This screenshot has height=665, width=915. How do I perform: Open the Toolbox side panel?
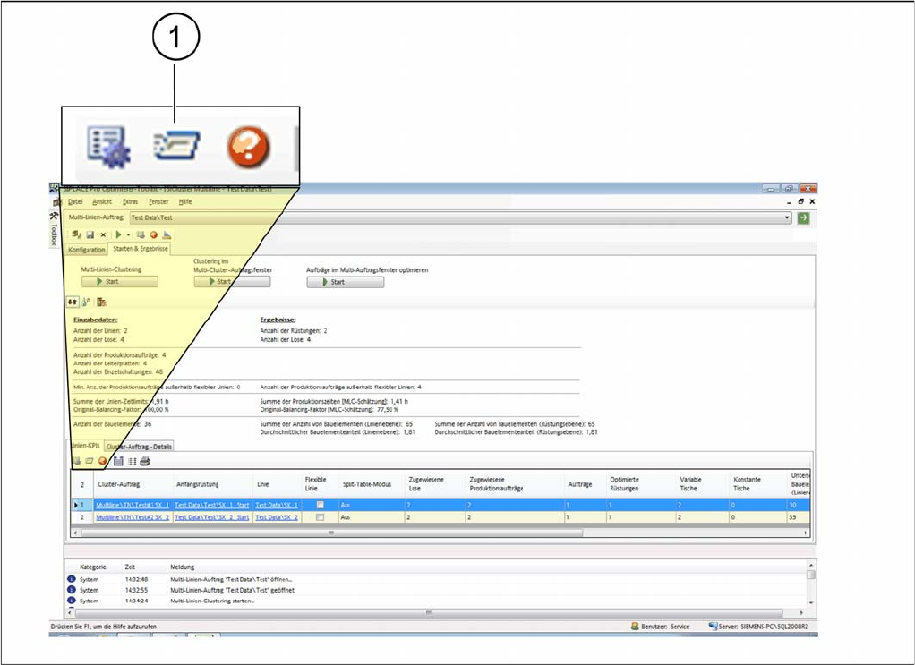point(54,230)
